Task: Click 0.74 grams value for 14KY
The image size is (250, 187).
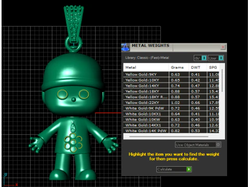Action: pos(176,86)
